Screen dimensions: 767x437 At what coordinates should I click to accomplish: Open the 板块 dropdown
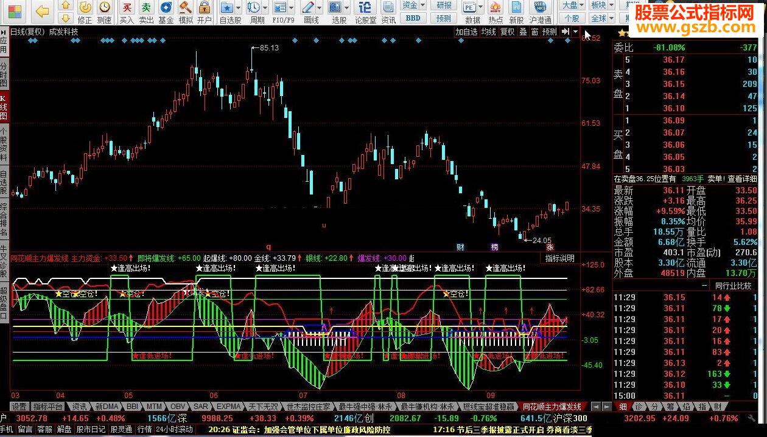[602, 5]
